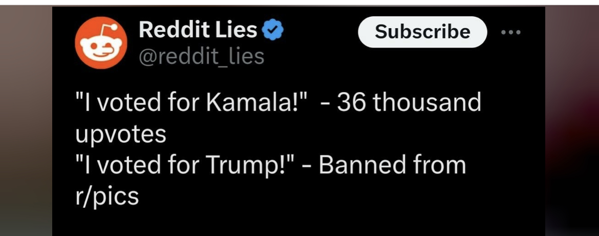This screenshot has width=599, height=236.
Task: Click the word "upvotes" in the tweet
Action: pyautogui.click(x=121, y=134)
